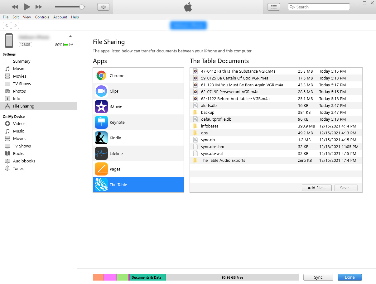376x284 pixels.
Task: Open the Account menu
Action: pos(60,17)
